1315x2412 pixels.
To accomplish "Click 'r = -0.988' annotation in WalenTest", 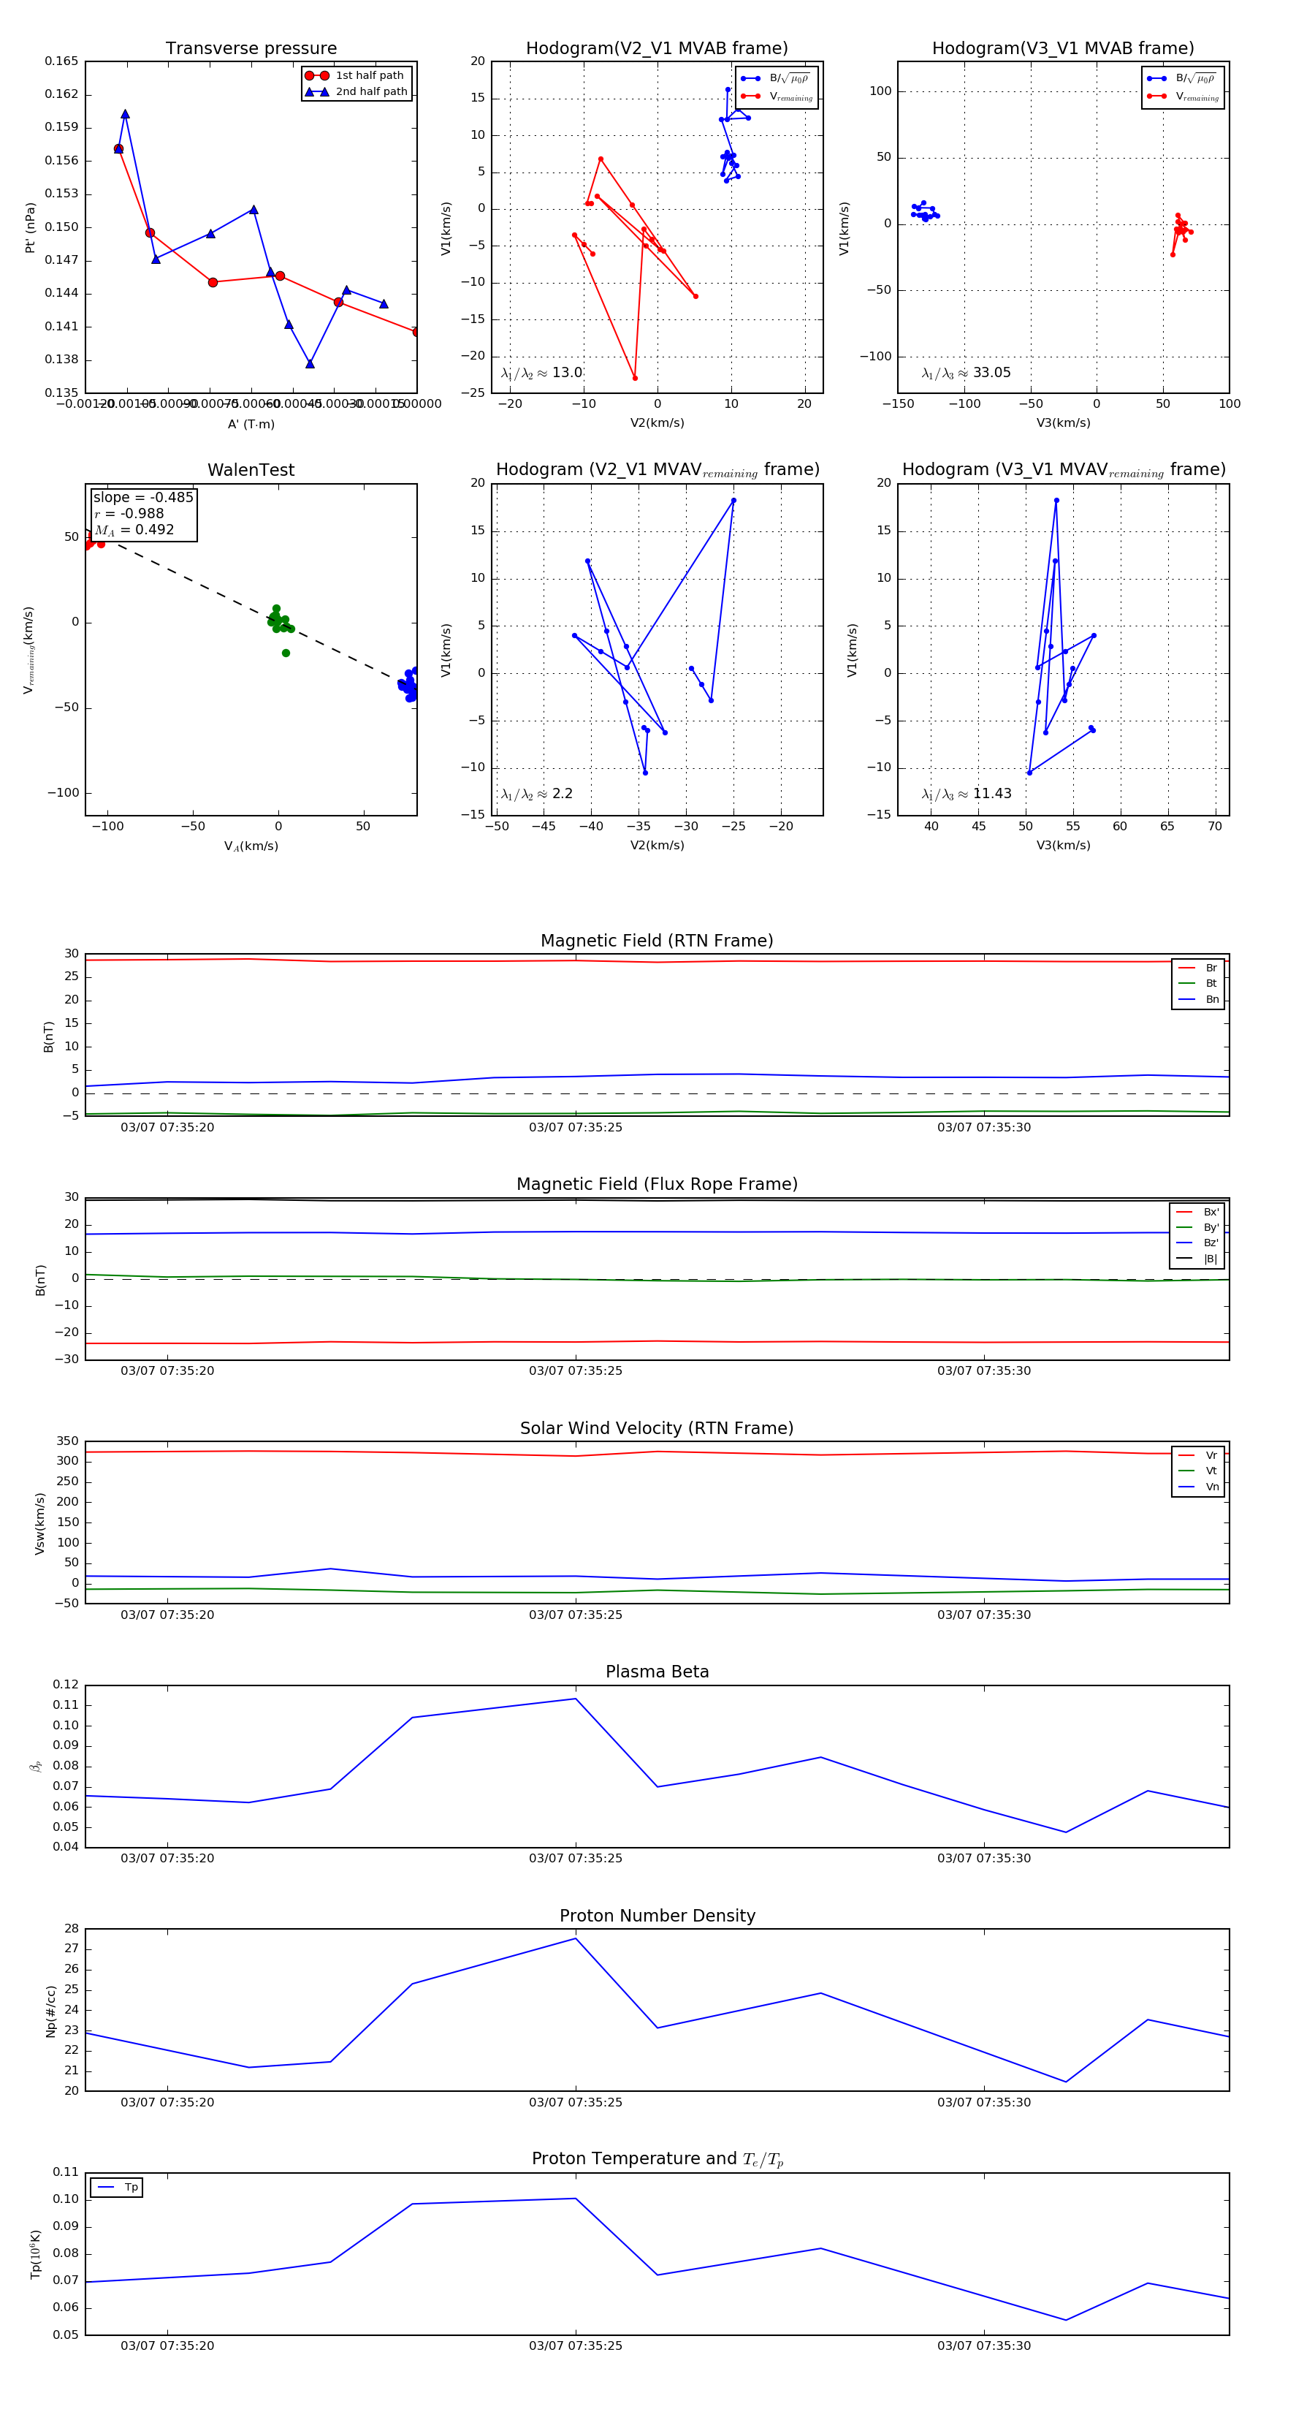I will click(129, 513).
